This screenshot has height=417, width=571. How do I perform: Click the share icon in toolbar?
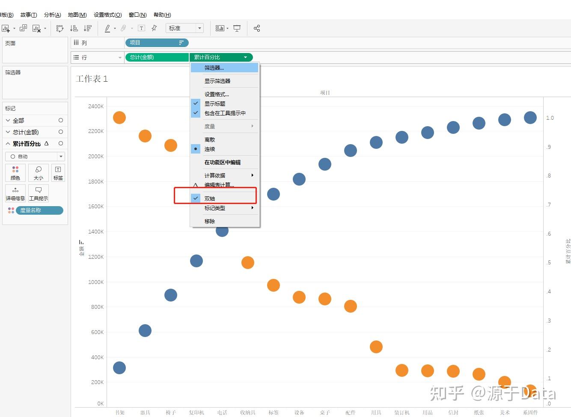pyautogui.click(x=257, y=28)
